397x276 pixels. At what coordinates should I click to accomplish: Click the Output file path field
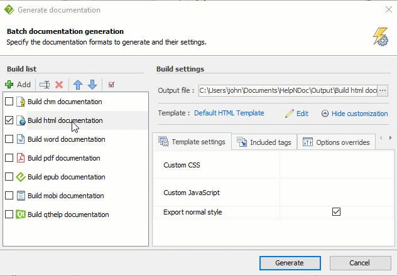pyautogui.click(x=288, y=90)
